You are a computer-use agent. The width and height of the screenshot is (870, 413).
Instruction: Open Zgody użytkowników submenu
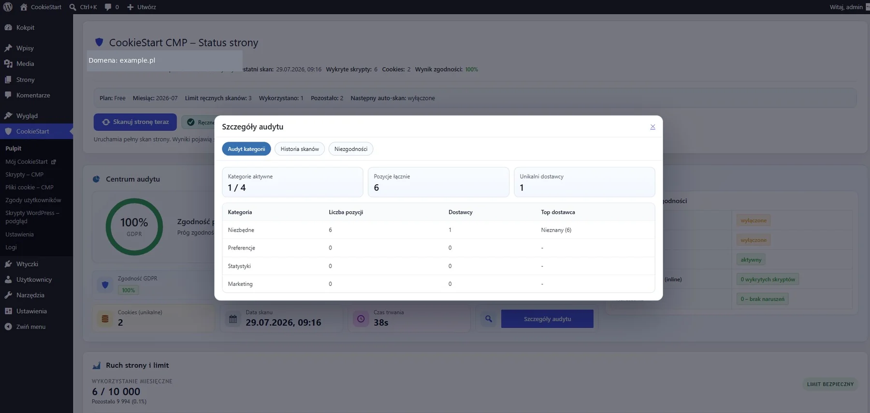coord(33,200)
